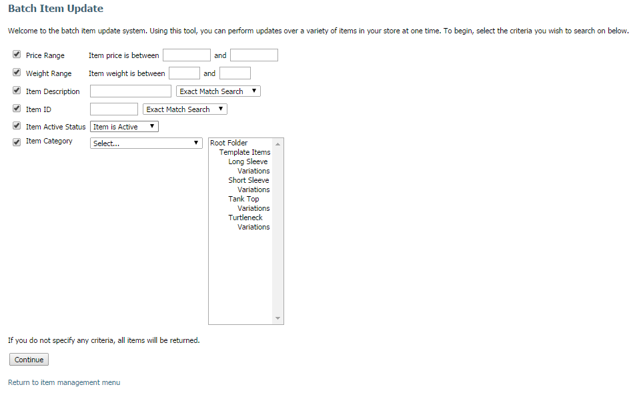The height and width of the screenshot is (397, 637).
Task: Click the Price Range label
Action: point(45,55)
